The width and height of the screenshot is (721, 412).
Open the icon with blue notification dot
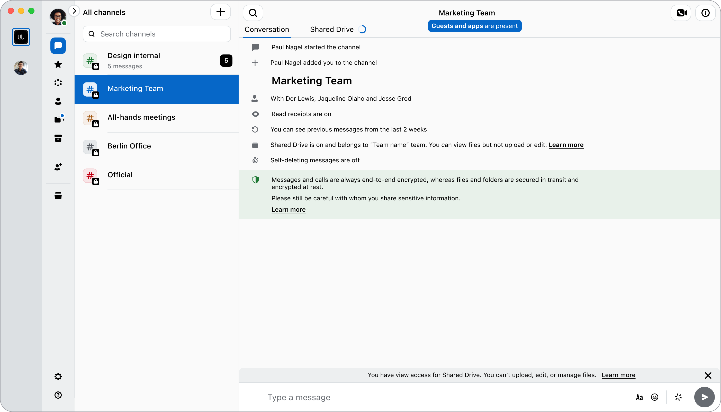[59, 119]
